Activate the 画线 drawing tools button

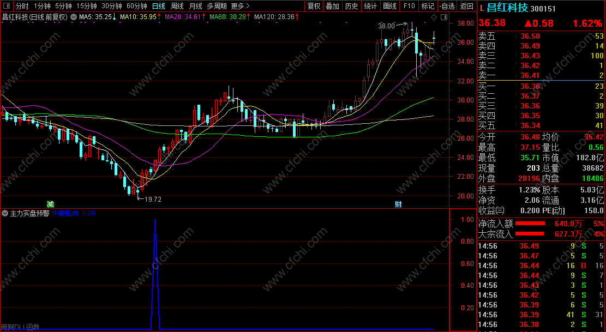click(x=389, y=6)
